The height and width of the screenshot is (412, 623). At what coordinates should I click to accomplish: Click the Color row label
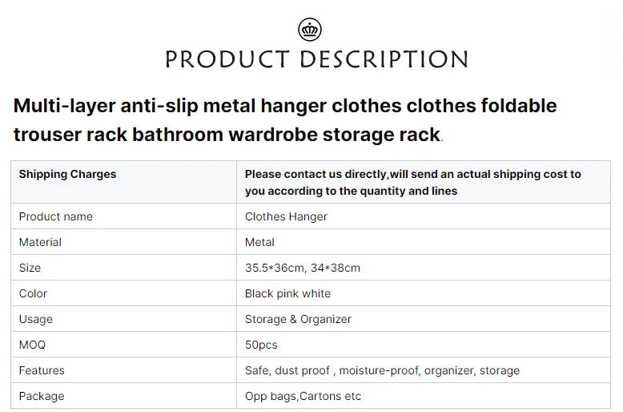pyautogui.click(x=33, y=293)
